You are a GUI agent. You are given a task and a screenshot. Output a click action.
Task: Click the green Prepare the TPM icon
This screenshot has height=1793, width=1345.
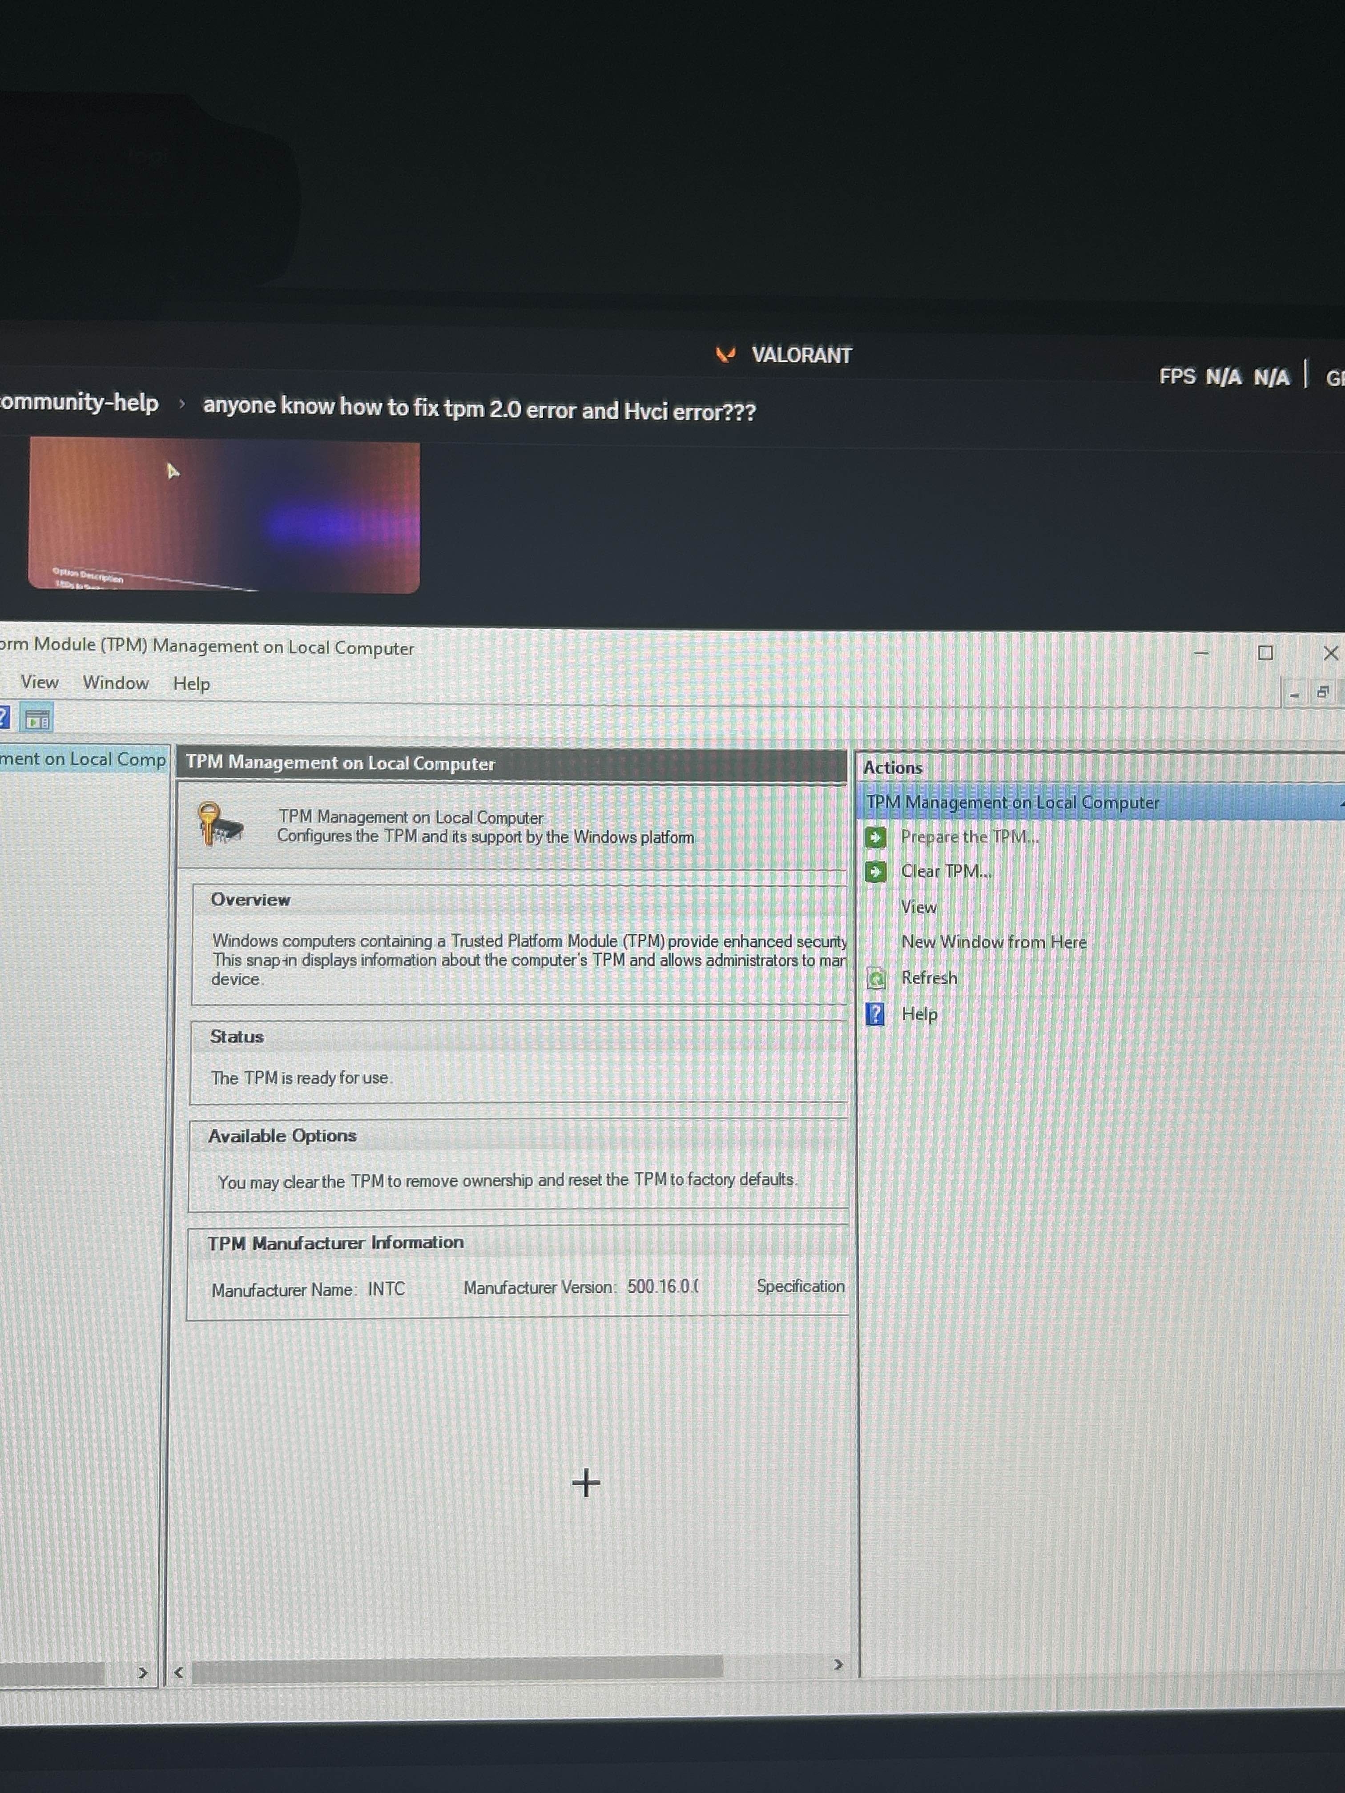coord(876,836)
